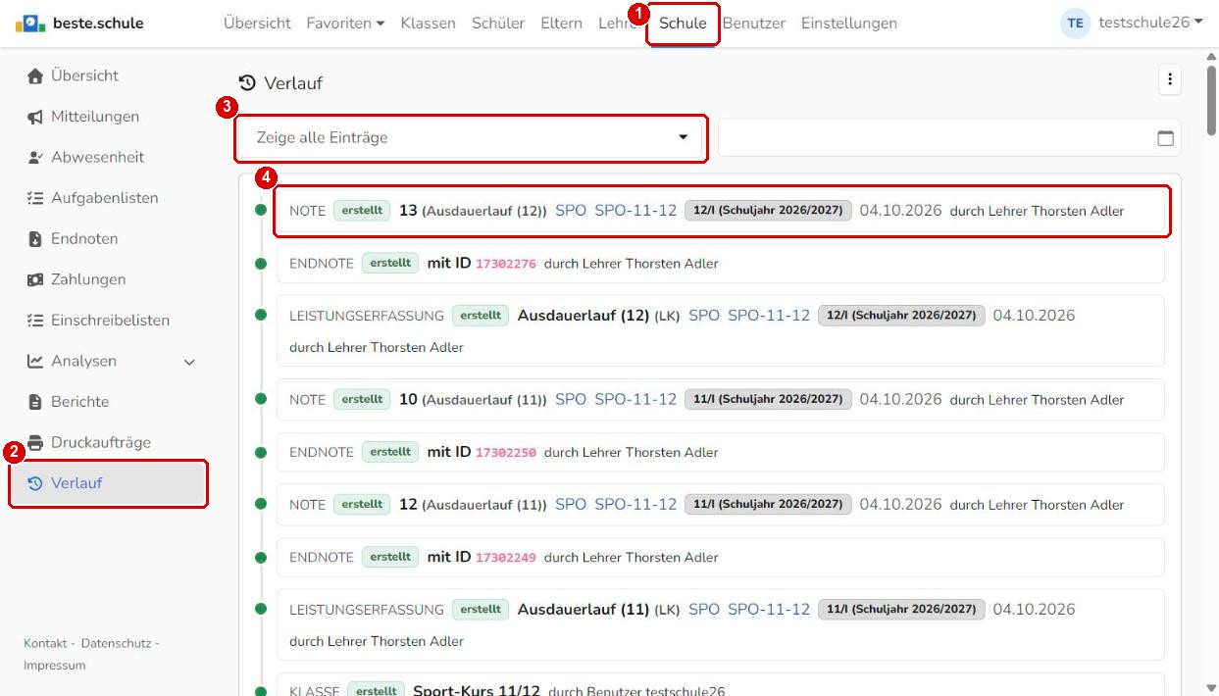Click the TE user avatar
The image size is (1219, 696).
pos(1076,23)
